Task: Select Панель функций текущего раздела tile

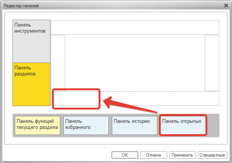Action: tap(37, 125)
